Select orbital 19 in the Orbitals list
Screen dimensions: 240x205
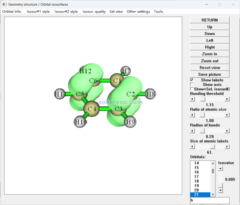click(x=200, y=185)
